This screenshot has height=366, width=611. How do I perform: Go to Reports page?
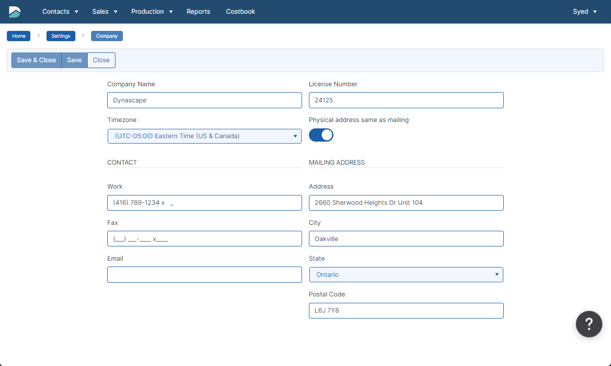tap(198, 12)
